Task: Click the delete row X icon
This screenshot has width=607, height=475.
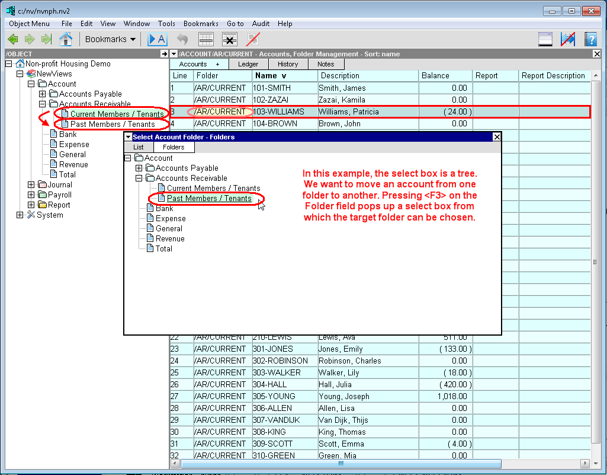Action: [x=230, y=39]
